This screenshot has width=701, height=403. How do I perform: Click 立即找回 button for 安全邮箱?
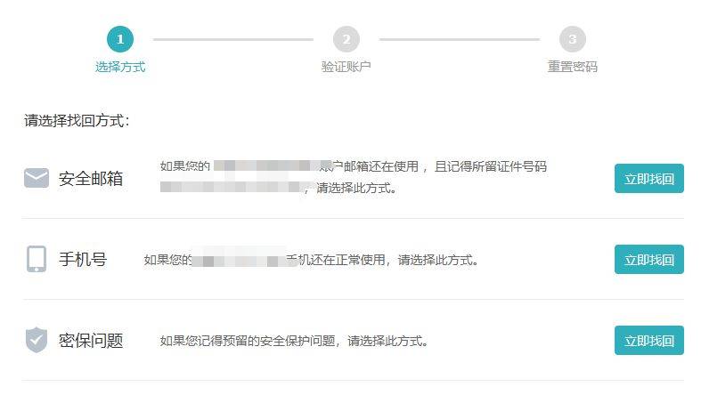click(649, 179)
